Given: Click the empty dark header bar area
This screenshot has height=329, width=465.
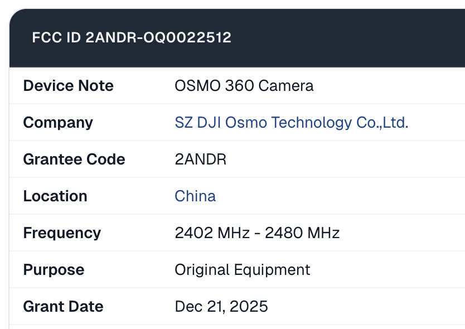Looking at the screenshot, I should [x=346, y=38].
